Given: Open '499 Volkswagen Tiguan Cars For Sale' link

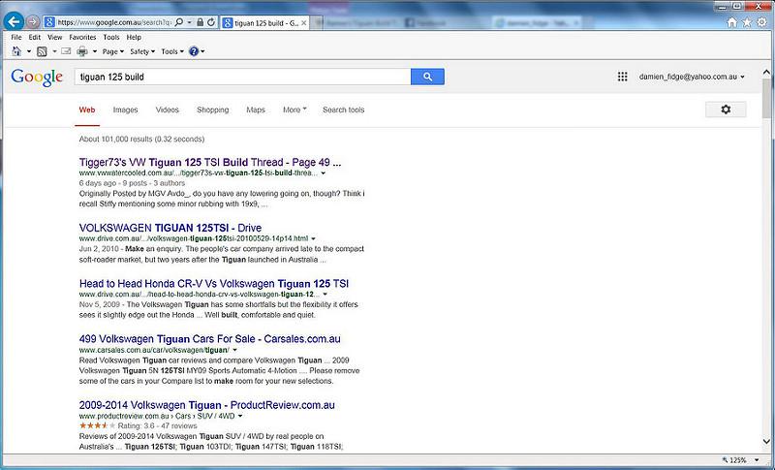Looking at the screenshot, I should [x=209, y=339].
